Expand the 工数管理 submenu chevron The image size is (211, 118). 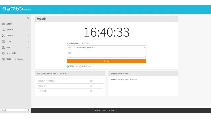[x=28, y=36]
